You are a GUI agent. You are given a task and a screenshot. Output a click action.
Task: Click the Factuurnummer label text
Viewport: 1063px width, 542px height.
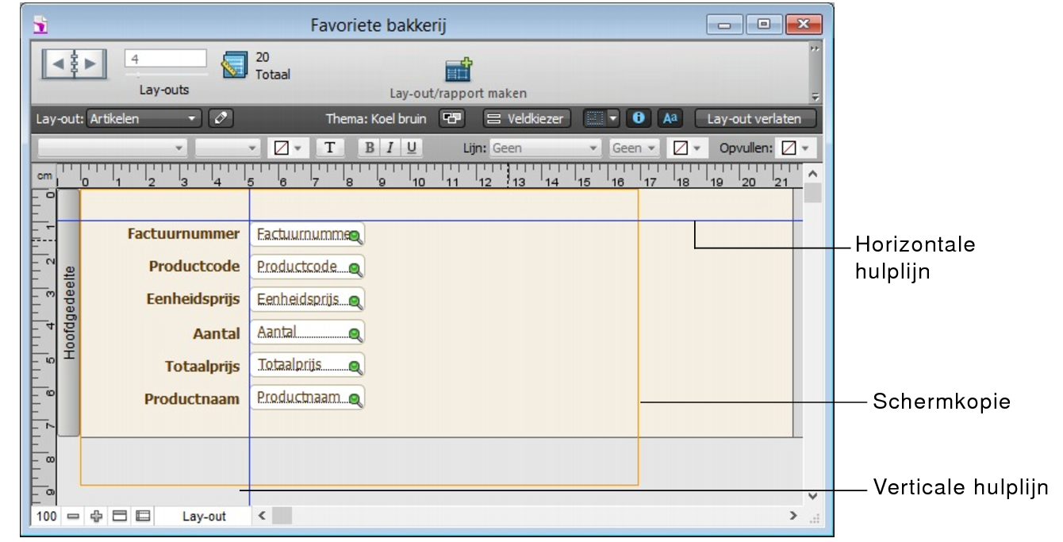pyautogui.click(x=183, y=234)
